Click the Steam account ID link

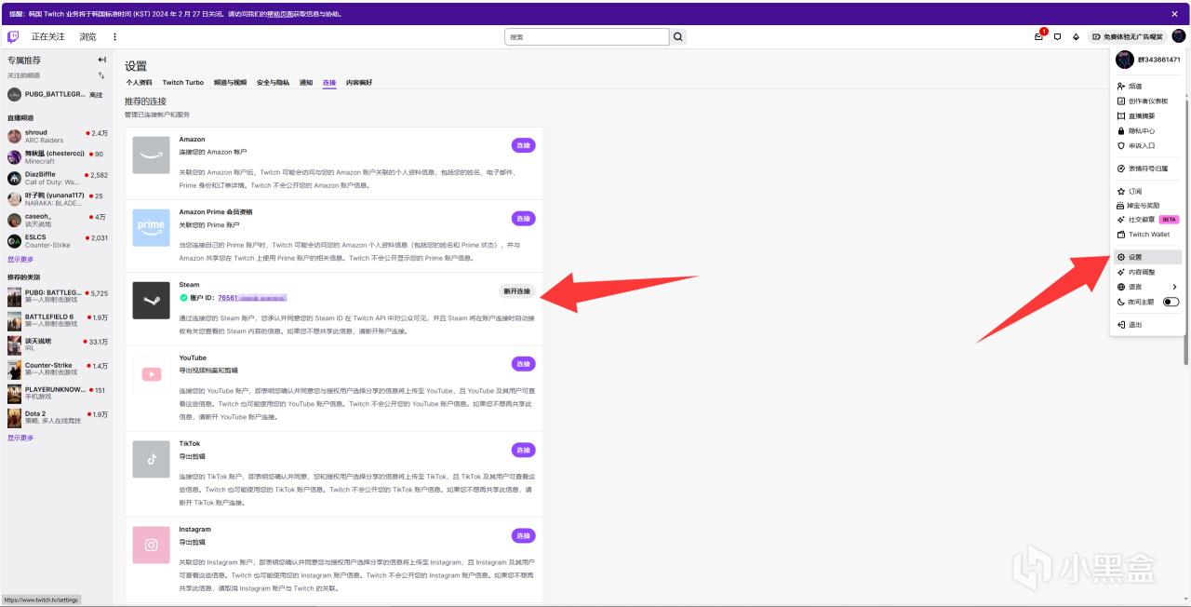[x=252, y=298]
